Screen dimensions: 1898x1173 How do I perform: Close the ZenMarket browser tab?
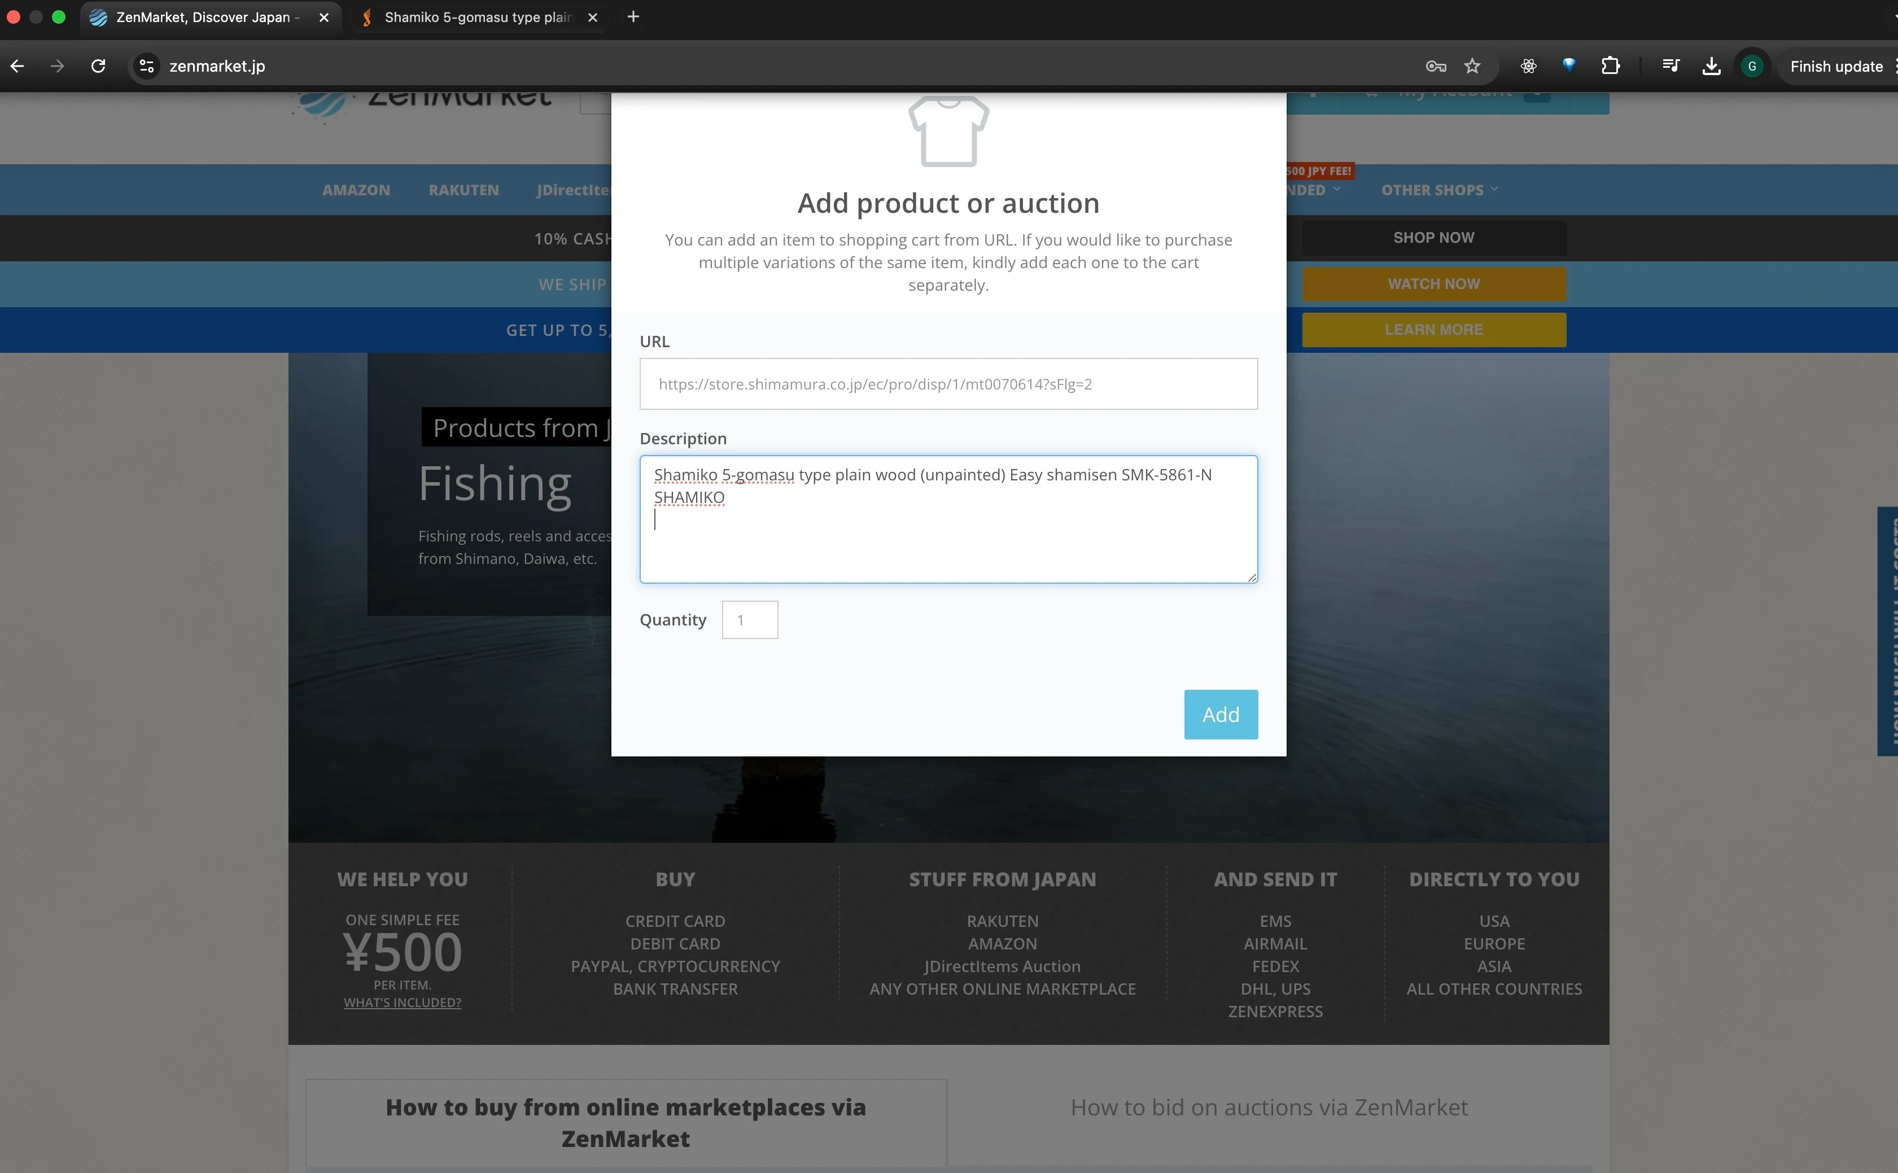click(324, 17)
